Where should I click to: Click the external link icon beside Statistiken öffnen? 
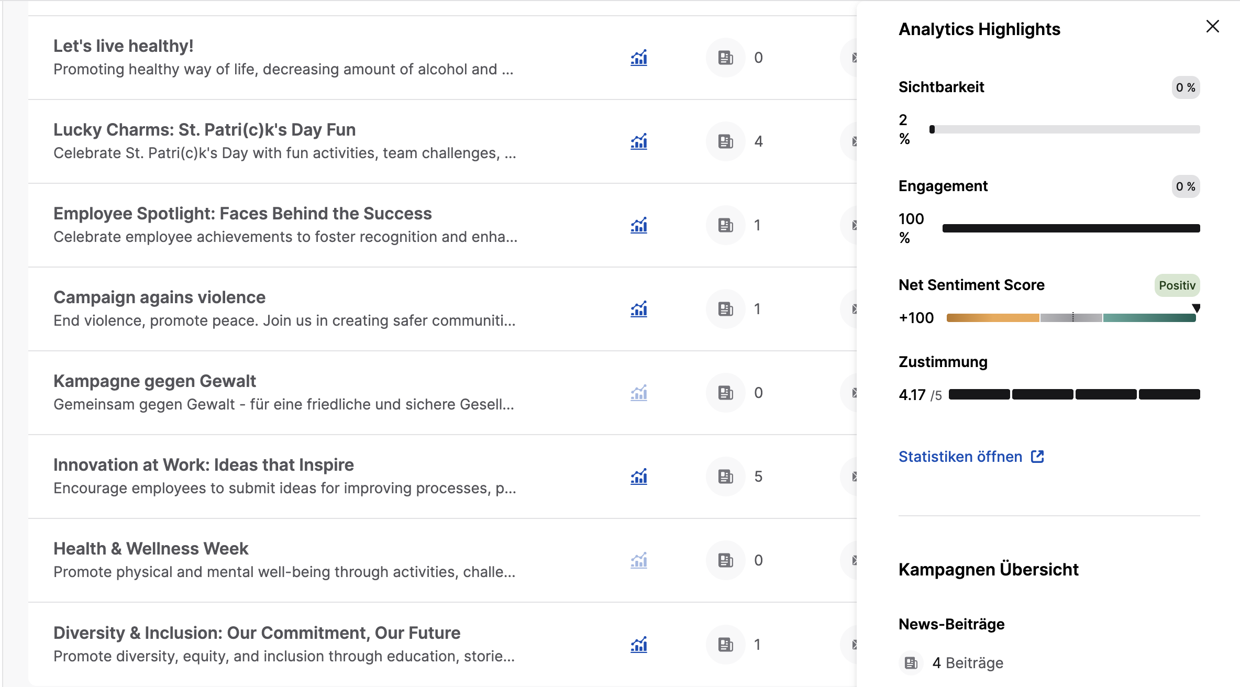pos(1037,457)
